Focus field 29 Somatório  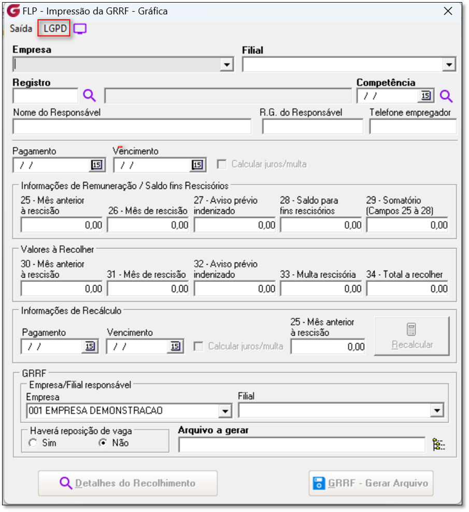(x=407, y=225)
